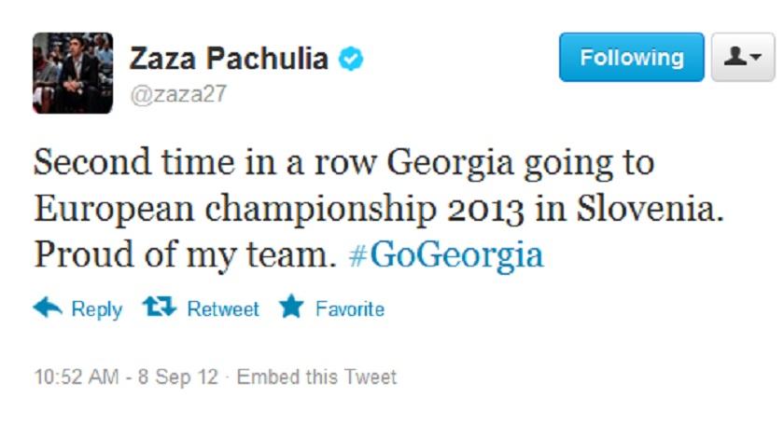This screenshot has width=784, height=438.
Task: Click the Embed this Tweet link
Action: tap(316, 377)
